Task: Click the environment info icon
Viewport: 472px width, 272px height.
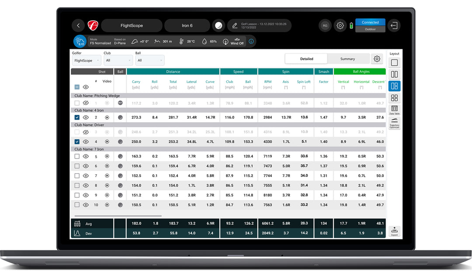Action: (x=251, y=41)
